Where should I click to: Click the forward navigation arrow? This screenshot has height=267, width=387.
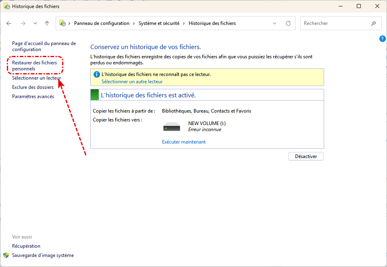23,23
